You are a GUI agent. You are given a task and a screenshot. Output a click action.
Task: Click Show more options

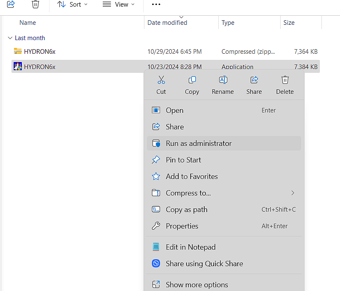click(196, 284)
